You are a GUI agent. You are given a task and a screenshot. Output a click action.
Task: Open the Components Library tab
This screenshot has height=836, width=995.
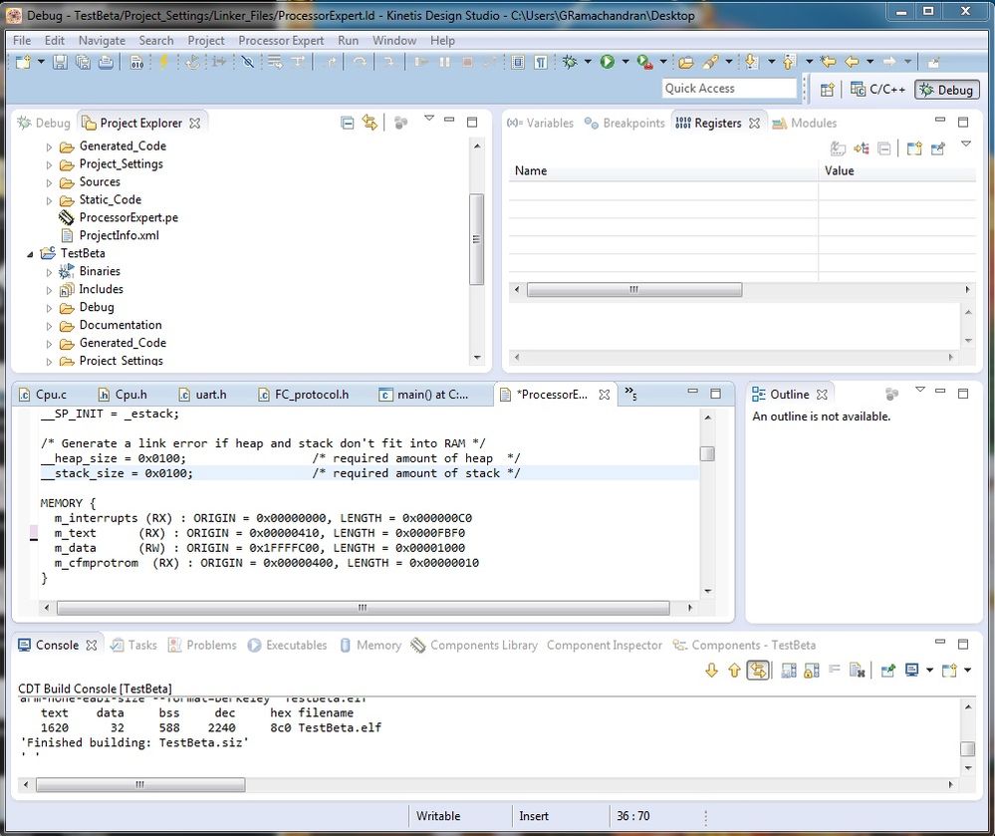tap(474, 645)
